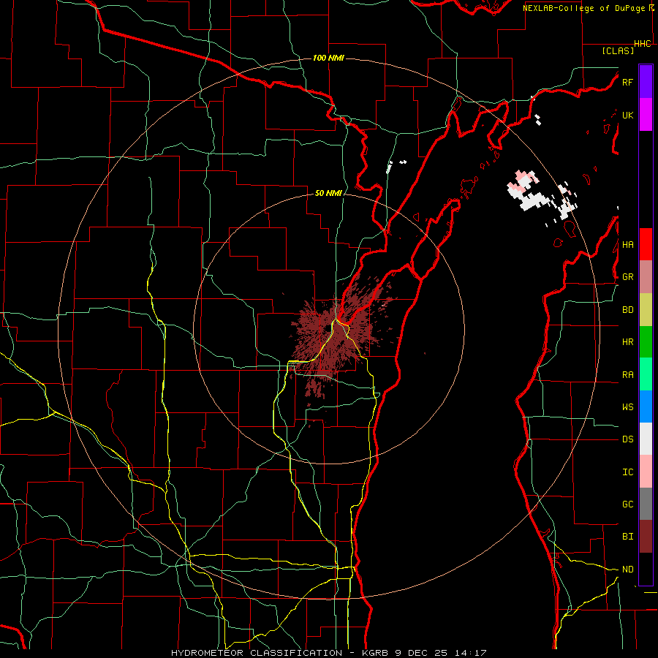Click the WS blue legend swatch
Viewport: 658px width, 658px height.
tap(646, 406)
